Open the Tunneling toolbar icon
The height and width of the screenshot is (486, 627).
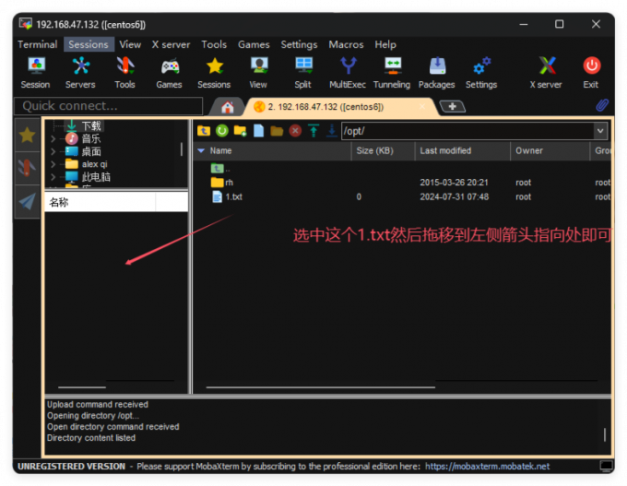click(x=392, y=73)
